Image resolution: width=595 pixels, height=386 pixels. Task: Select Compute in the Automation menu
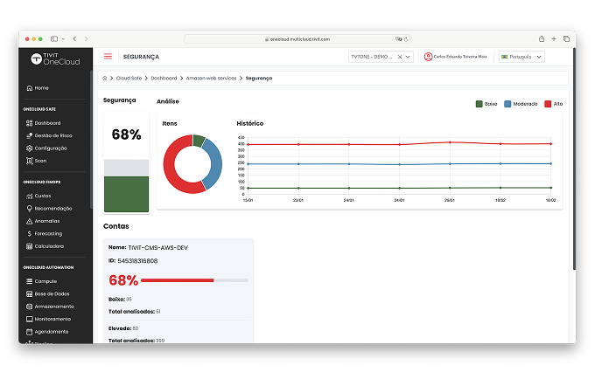[x=45, y=281]
